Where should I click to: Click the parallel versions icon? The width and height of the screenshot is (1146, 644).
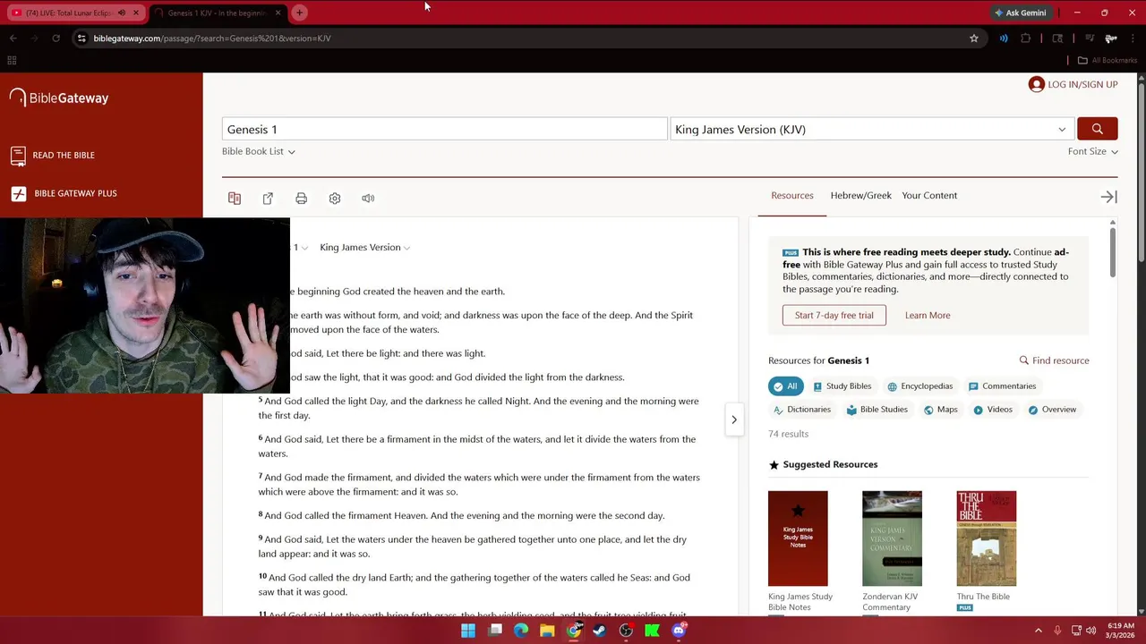point(235,198)
